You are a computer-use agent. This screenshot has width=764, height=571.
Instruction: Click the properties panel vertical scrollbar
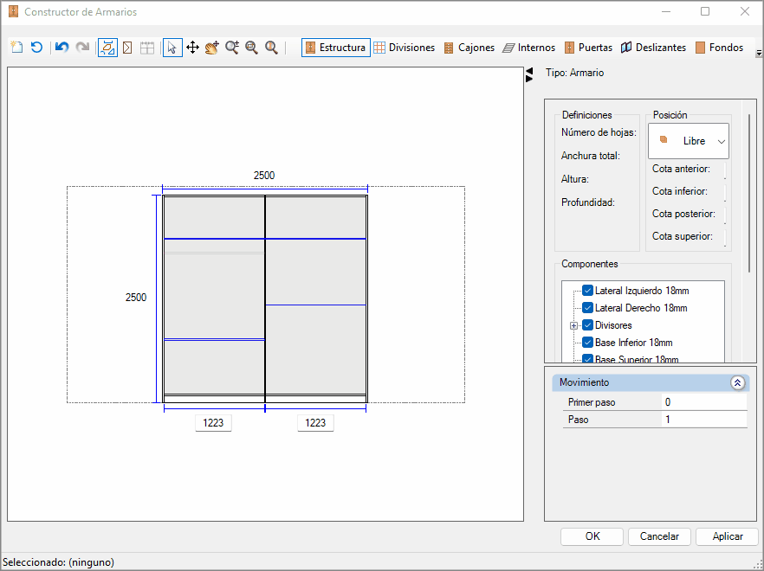749,193
